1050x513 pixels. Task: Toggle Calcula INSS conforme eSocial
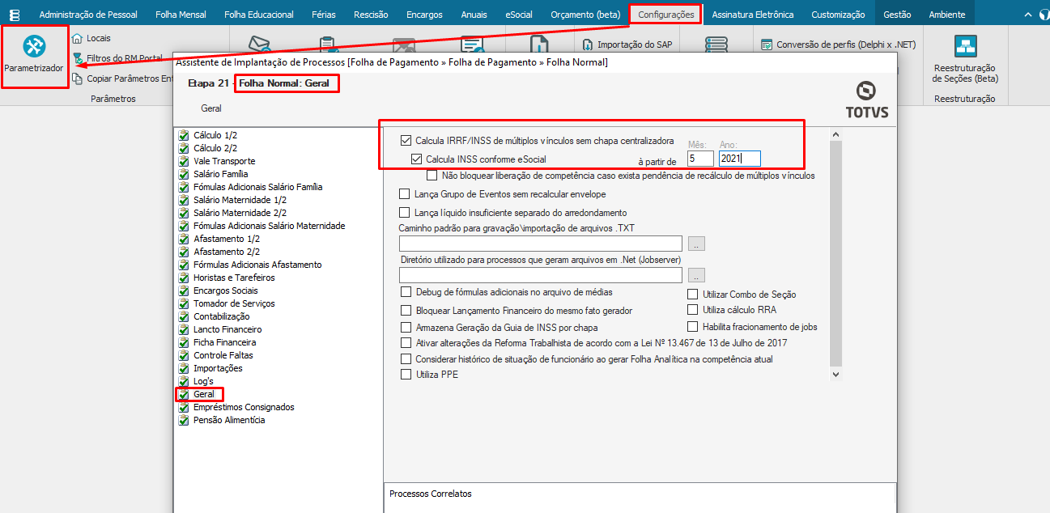(x=417, y=159)
